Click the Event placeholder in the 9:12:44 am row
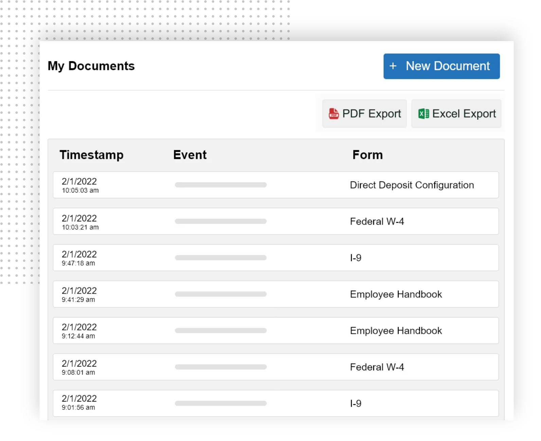The height and width of the screenshot is (441, 541). click(x=221, y=331)
